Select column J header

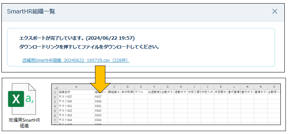tap(208, 87)
